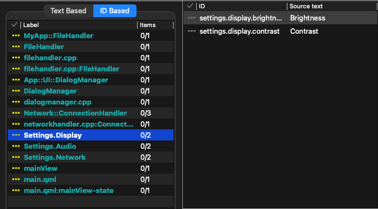This screenshot has width=378, height=209.
Task: Click status dots for networkhandler.cpp:Connect… row
Action: (16, 124)
